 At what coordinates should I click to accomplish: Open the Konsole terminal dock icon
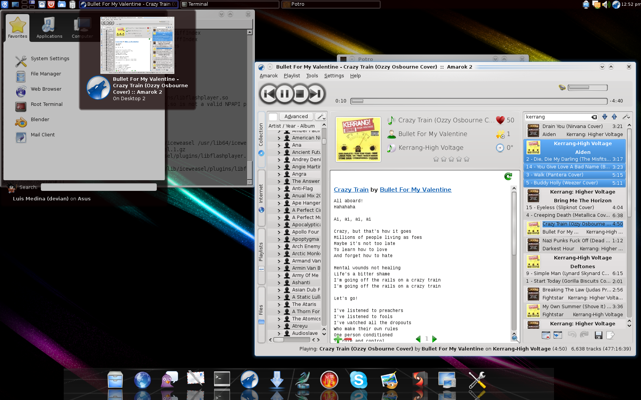[222, 380]
